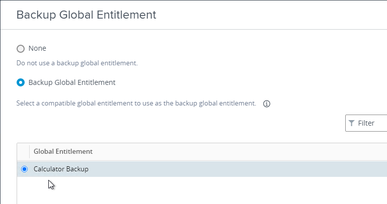Click 'Do not use a backup global entitlement' text
Image resolution: width=387 pixels, height=204 pixels.
(77, 63)
